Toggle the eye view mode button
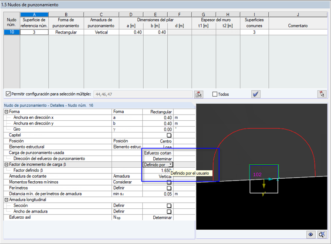Image resolution: width=331 pixels, height=244 pixels. pyautogui.click(x=311, y=234)
